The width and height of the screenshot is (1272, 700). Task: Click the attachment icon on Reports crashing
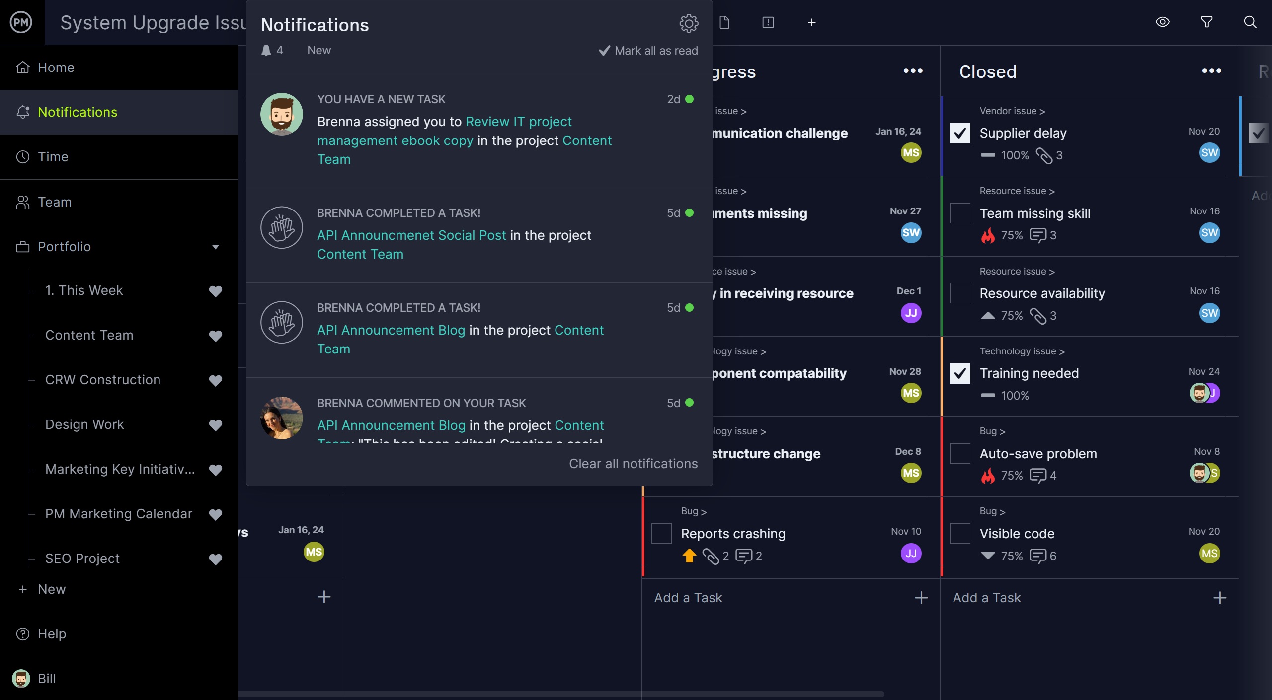pyautogui.click(x=711, y=556)
